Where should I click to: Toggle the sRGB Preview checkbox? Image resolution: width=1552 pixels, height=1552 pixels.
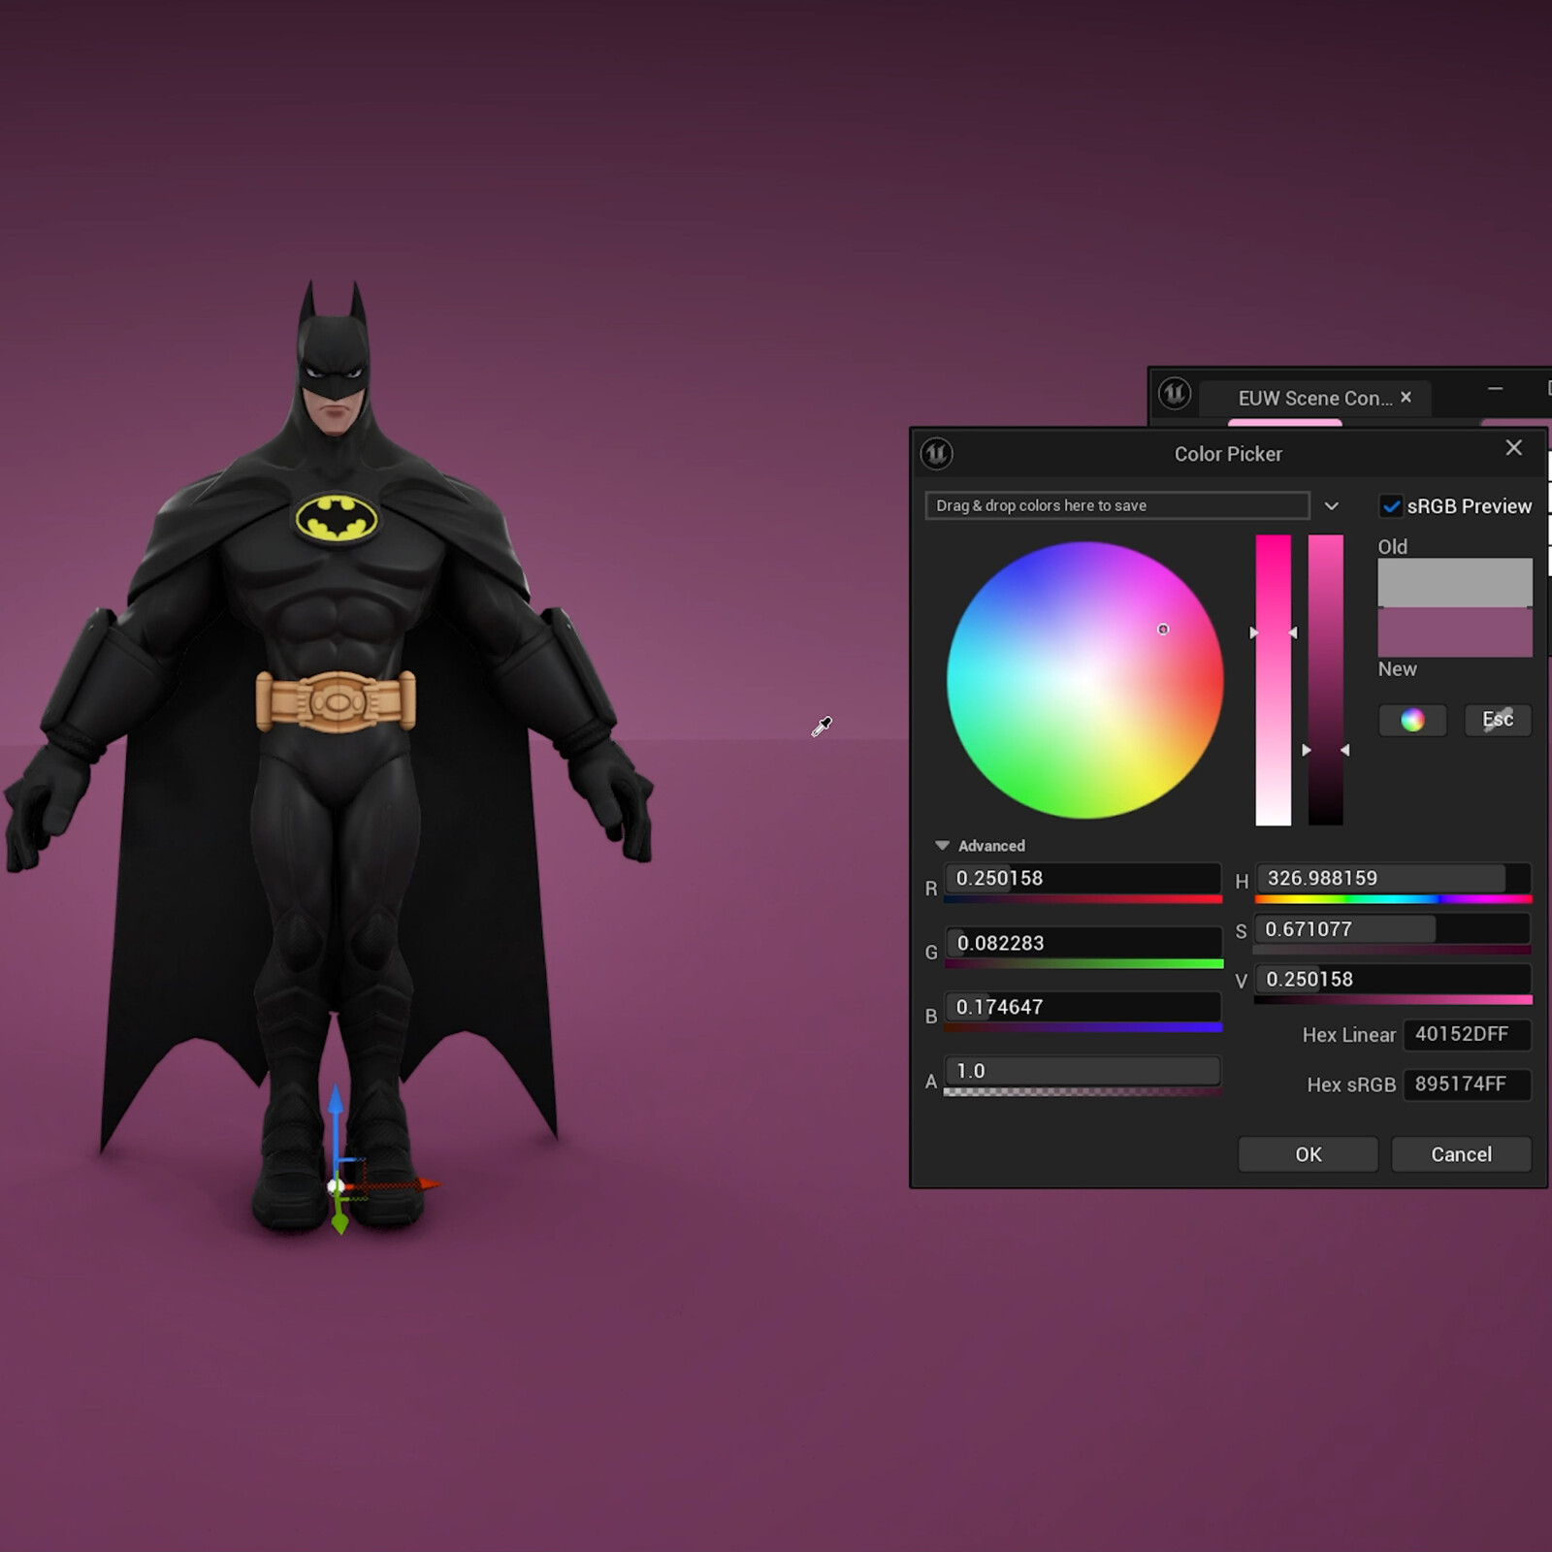tap(1391, 506)
